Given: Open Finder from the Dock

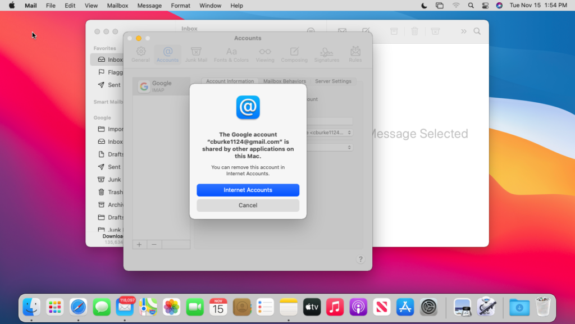Looking at the screenshot, I should tap(31, 307).
